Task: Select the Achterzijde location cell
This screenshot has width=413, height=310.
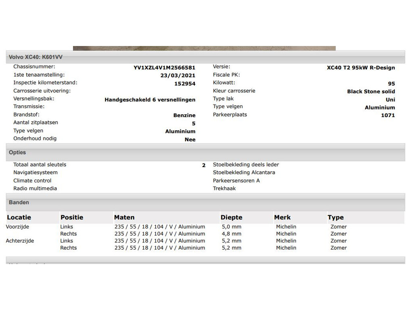Action: pos(20,241)
